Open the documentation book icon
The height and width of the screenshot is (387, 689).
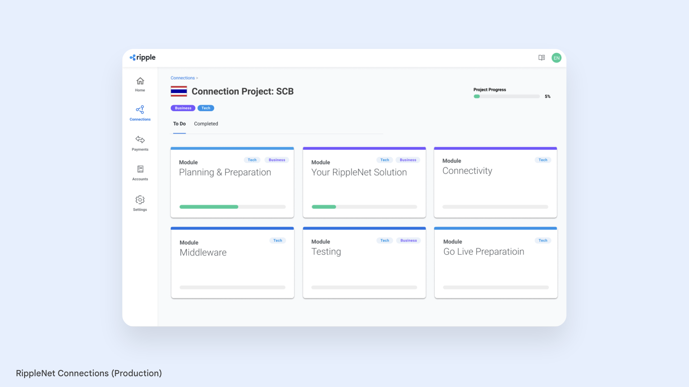pos(542,58)
